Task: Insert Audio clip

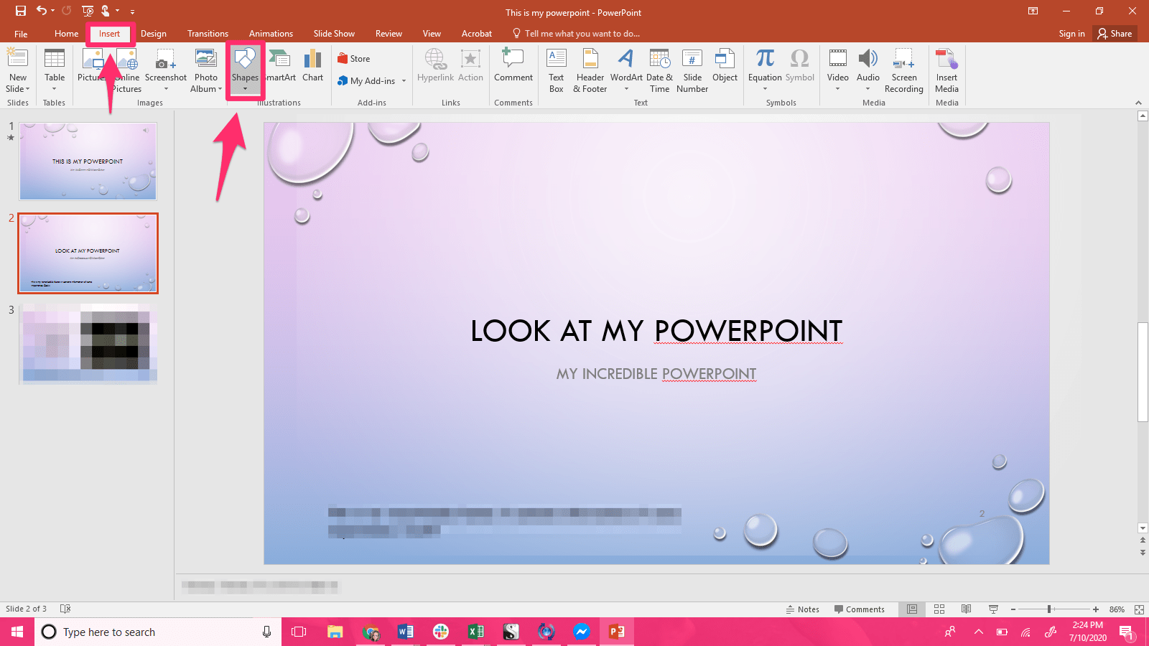Action: (868, 70)
